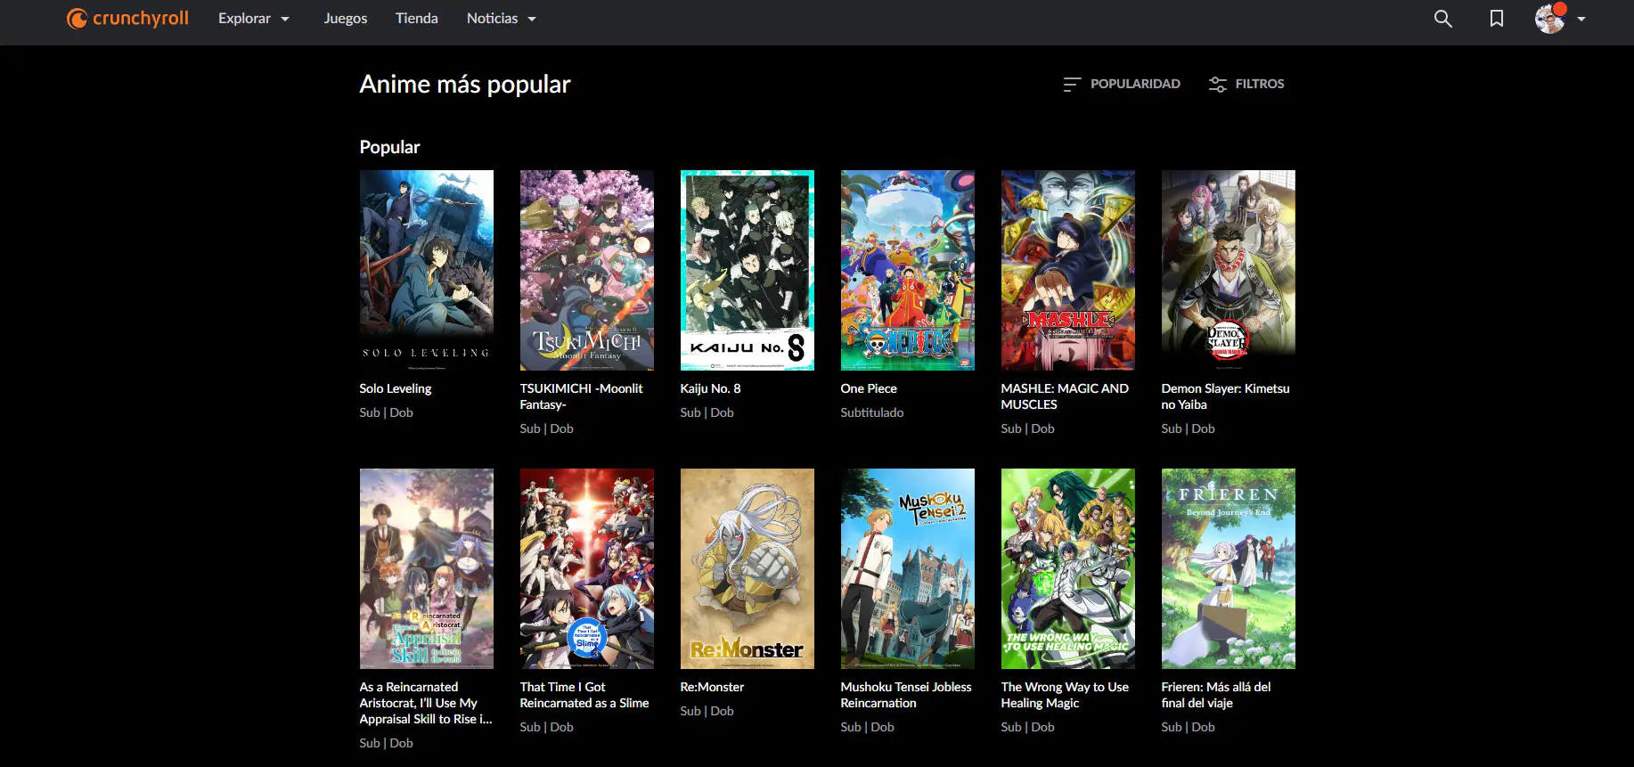Open the search magnifier icon
The height and width of the screenshot is (767, 1634).
(1443, 19)
